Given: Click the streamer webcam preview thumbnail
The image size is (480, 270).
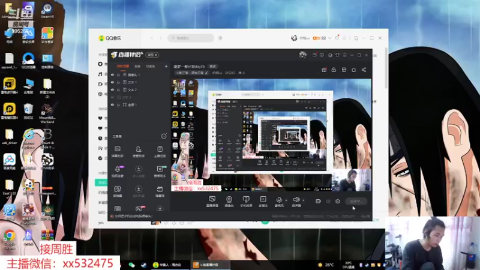Looking at the screenshot, I should (x=432, y=244).
